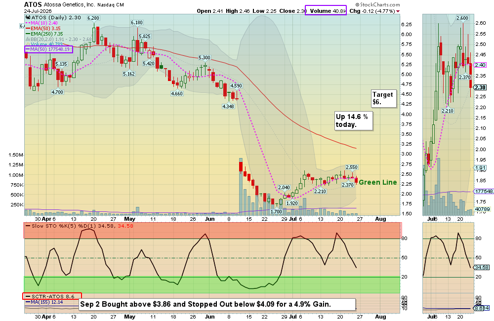Click the 4.660 price label

pos(177,93)
